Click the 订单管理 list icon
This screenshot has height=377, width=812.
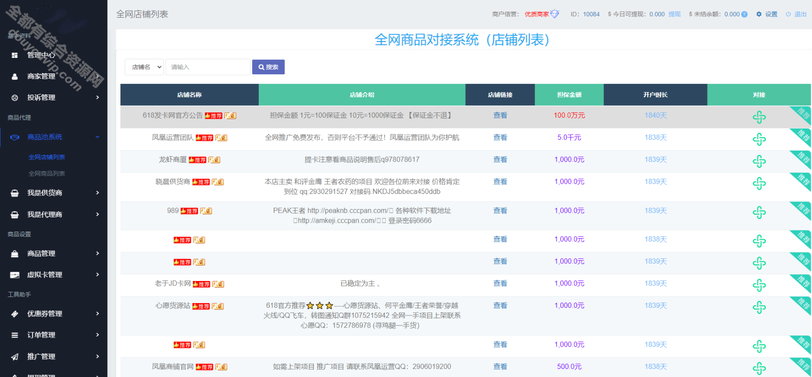coord(15,335)
